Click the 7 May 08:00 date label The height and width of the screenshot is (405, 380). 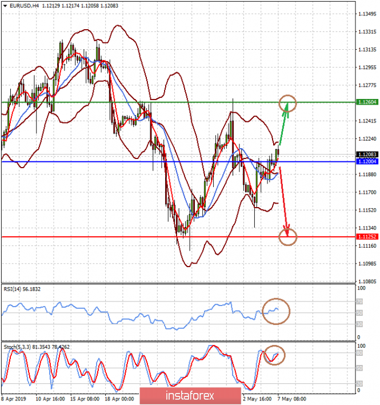(291, 398)
